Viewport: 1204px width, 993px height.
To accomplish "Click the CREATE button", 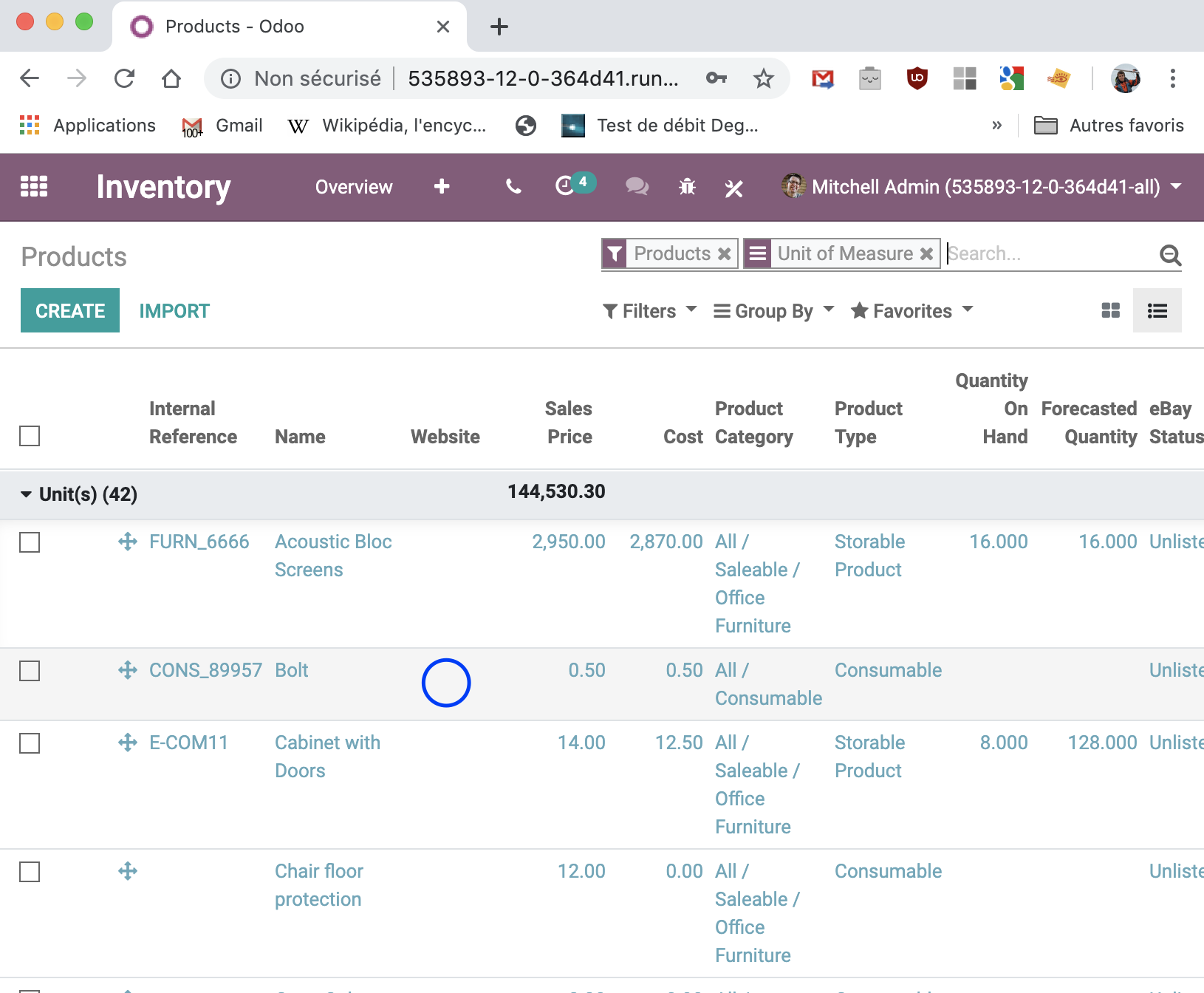I will click(69, 310).
